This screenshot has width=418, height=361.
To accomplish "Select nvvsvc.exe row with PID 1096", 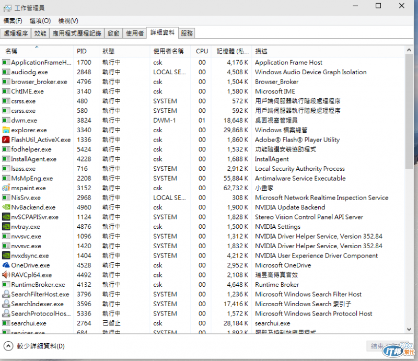I will [x=203, y=236].
